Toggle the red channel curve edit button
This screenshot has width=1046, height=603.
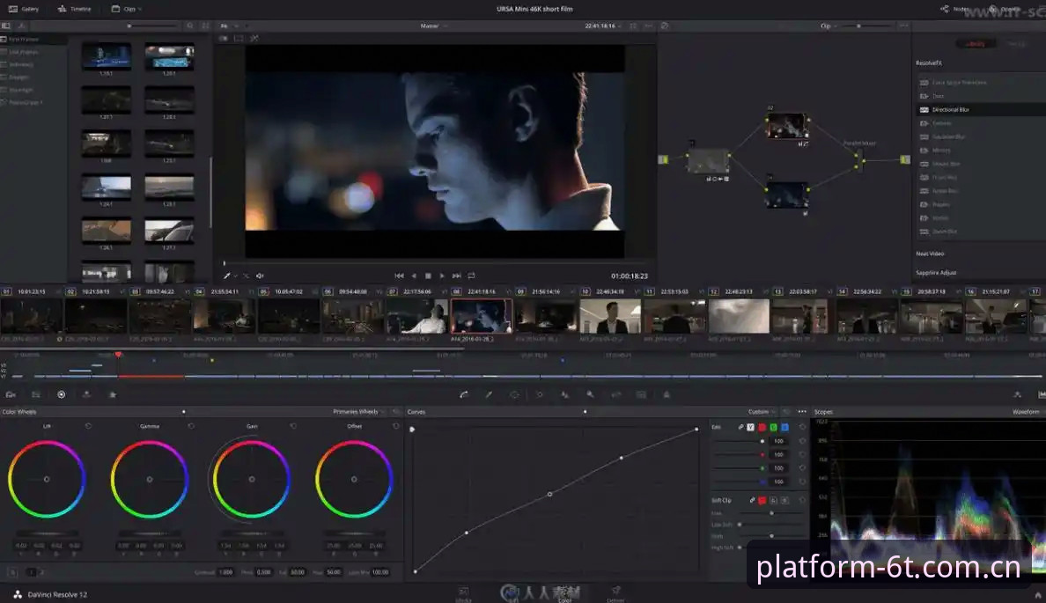[762, 427]
